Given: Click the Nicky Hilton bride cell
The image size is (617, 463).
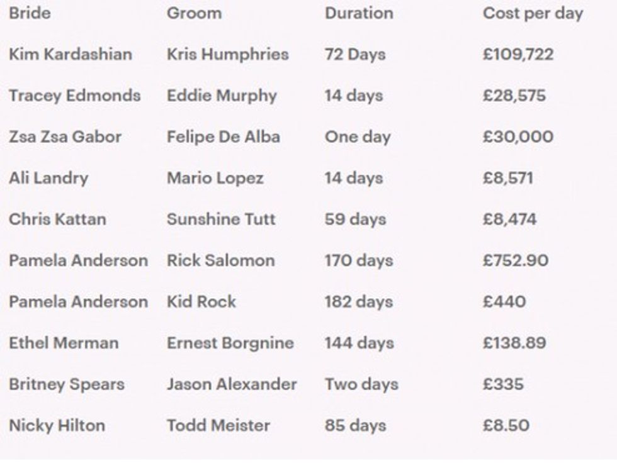Looking at the screenshot, I should point(57,425).
